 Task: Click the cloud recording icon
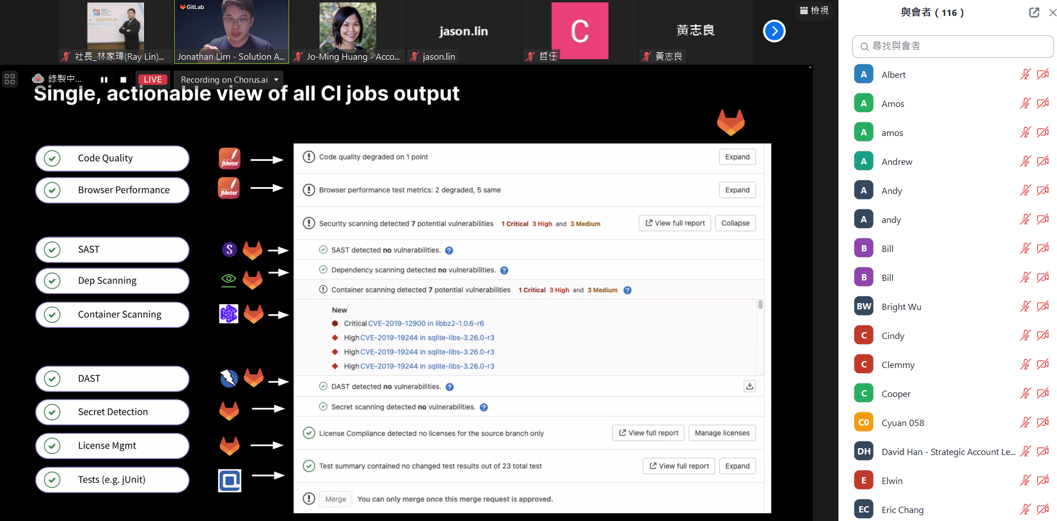(x=38, y=78)
